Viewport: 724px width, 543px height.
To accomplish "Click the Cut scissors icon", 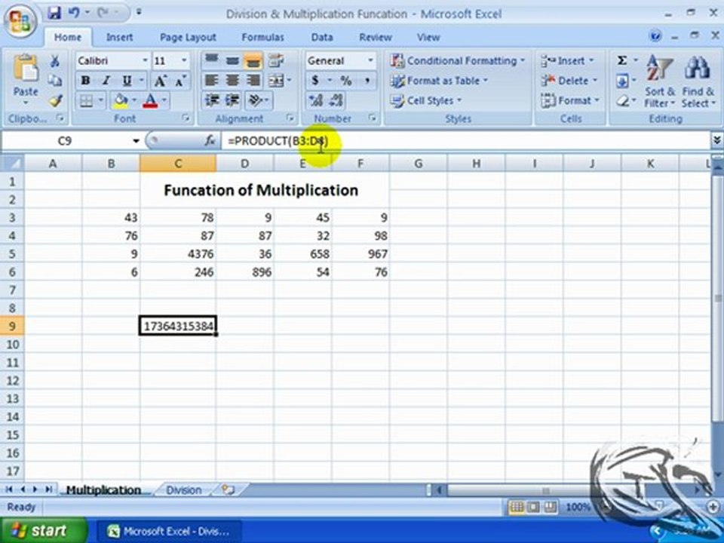I will [x=55, y=60].
